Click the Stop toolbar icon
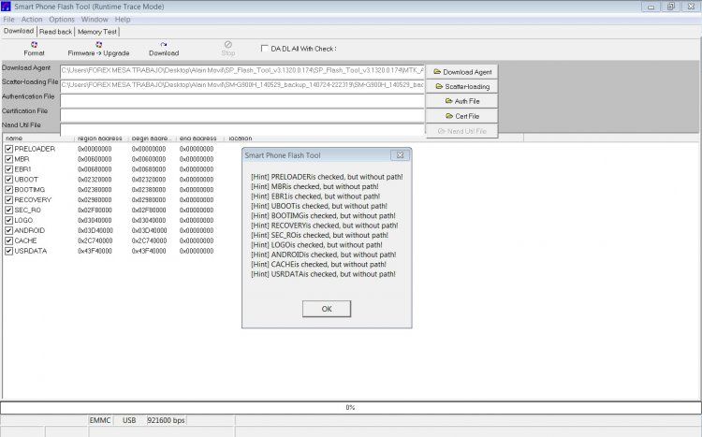 [x=227, y=49]
